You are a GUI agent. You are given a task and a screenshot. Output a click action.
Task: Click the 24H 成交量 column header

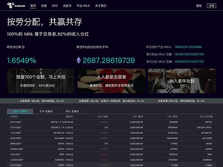[206, 116]
